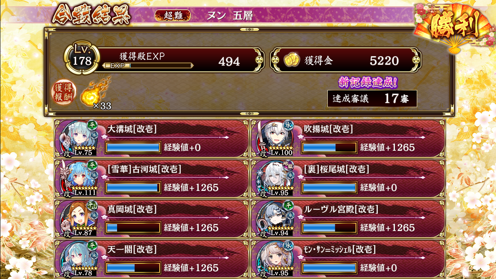Image resolution: width=496 pixels, height=279 pixels.
Task: Click the Lv. 178 level emblem
Action: tap(82, 58)
